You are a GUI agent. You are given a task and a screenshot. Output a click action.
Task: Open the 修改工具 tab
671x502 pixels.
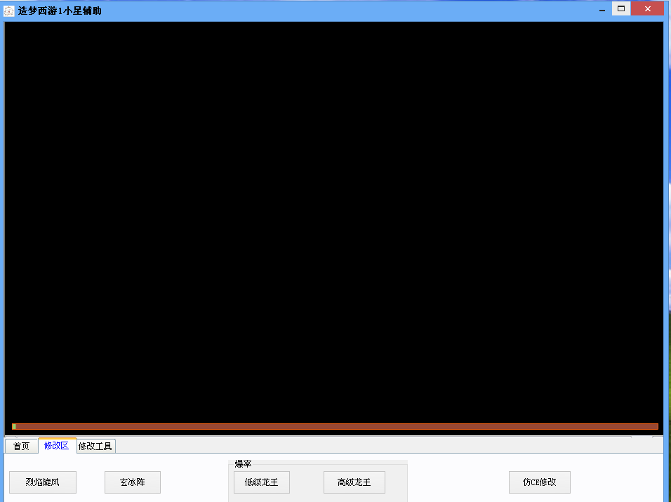95,447
